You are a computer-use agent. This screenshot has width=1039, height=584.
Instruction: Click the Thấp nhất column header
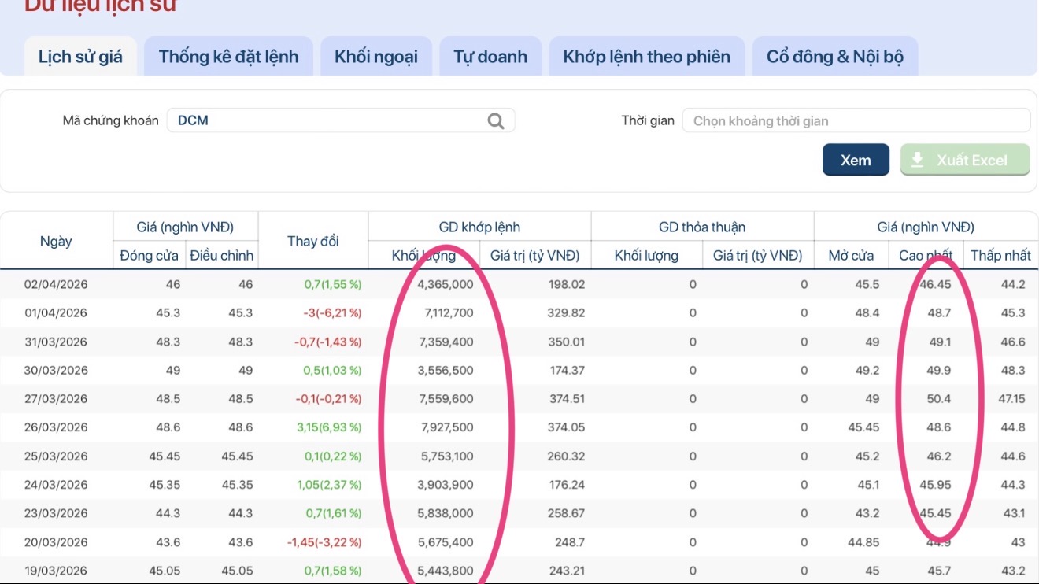(x=1000, y=255)
